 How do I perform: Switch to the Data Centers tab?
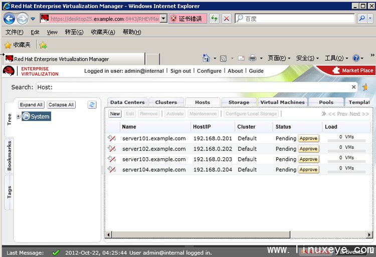coord(127,102)
